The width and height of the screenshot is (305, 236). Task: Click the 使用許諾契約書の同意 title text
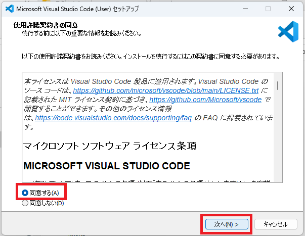[46, 25]
